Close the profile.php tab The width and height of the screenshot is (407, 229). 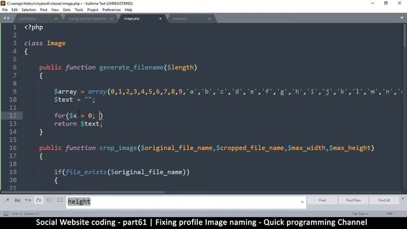coord(56,18)
